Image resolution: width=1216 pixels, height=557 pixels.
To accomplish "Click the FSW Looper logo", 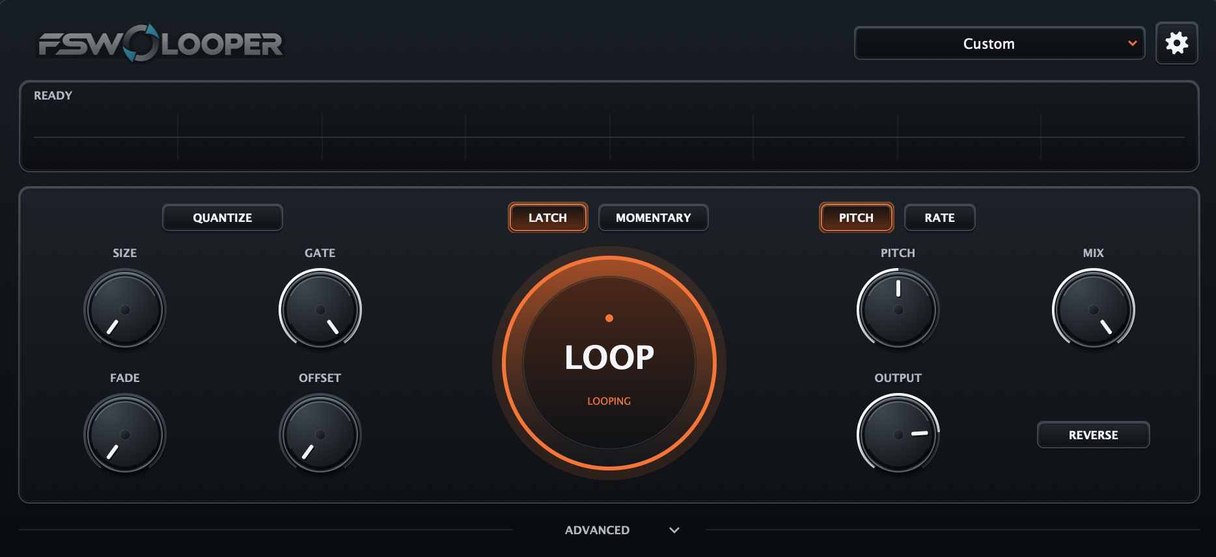I will (160, 44).
